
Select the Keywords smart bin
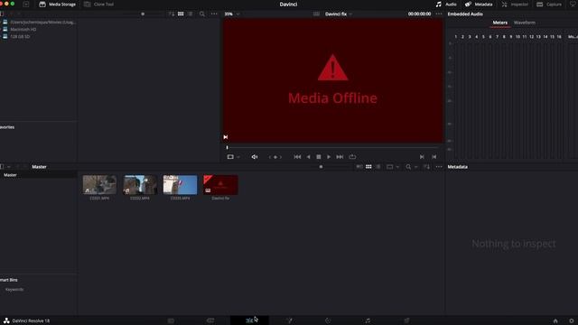pos(14,290)
